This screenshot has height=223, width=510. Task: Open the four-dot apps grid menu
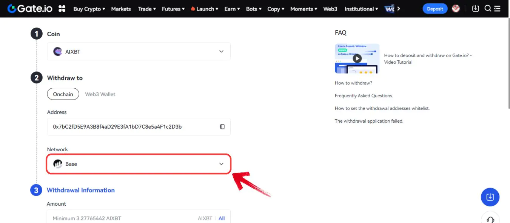click(x=62, y=9)
